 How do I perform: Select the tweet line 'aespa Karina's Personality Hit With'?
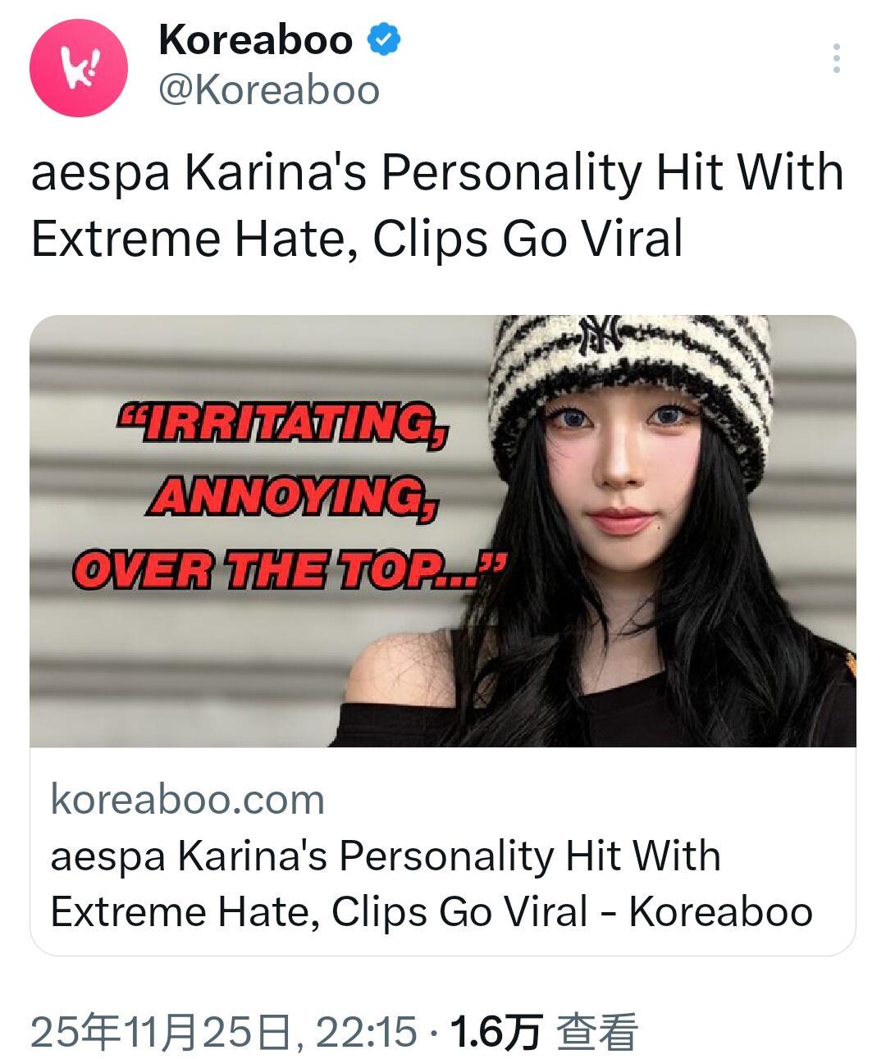coord(437,173)
